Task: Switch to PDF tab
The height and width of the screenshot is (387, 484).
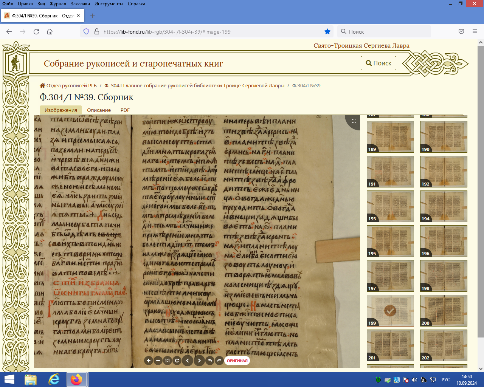Action: pos(125,110)
